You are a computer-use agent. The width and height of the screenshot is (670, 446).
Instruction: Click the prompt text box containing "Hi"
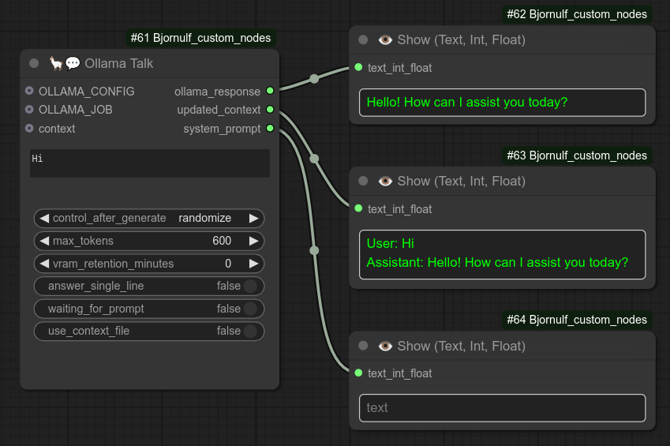point(149,163)
